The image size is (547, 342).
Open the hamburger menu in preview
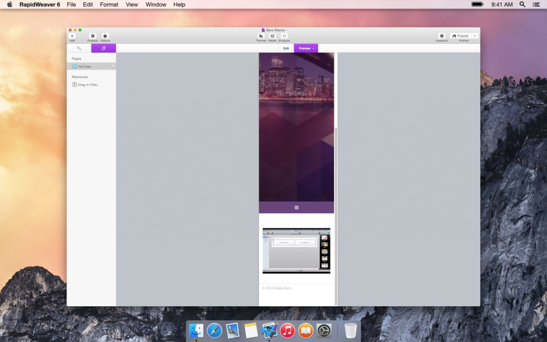coord(296,208)
